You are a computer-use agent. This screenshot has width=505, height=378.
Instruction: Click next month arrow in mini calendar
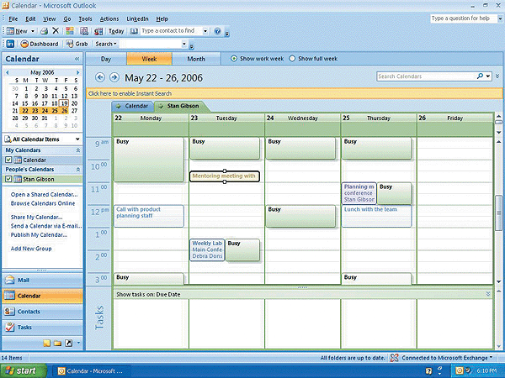pyautogui.click(x=77, y=72)
